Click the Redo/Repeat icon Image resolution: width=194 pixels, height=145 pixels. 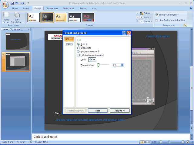(22, 3)
